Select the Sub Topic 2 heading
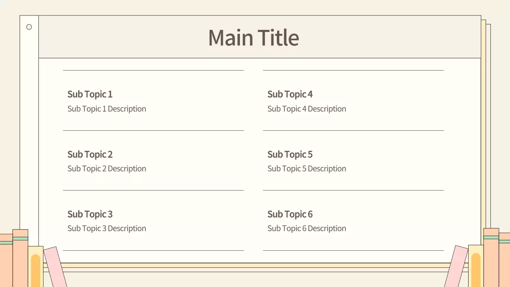510x287 pixels. pos(90,154)
